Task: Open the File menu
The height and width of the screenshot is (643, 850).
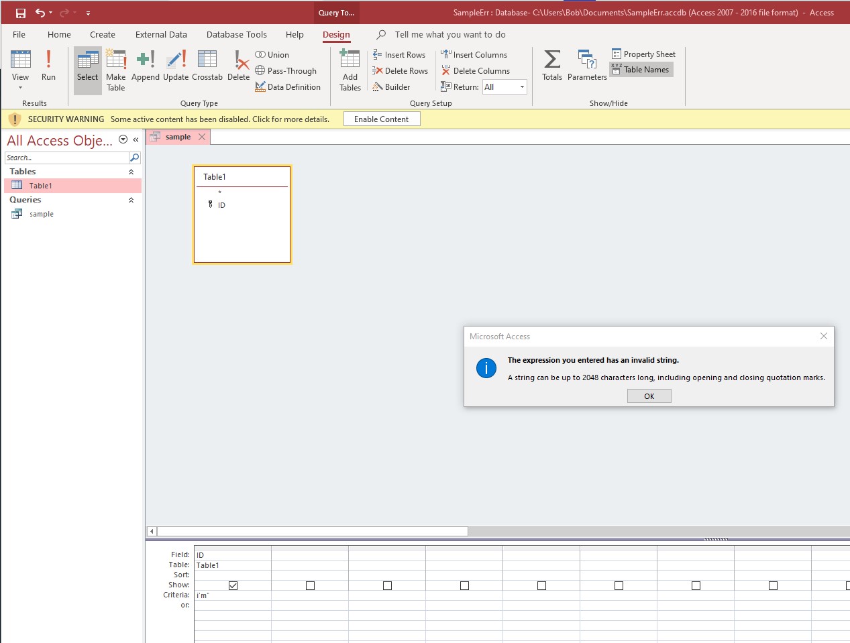Action: (19, 35)
